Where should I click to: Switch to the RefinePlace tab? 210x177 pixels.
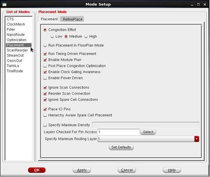pos(72,19)
